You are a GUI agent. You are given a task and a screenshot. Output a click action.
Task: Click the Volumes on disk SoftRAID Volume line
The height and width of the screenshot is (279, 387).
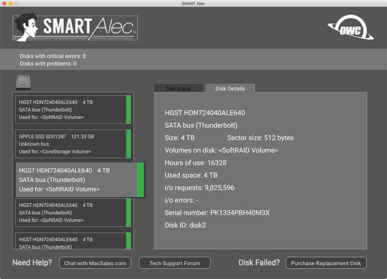222,150
